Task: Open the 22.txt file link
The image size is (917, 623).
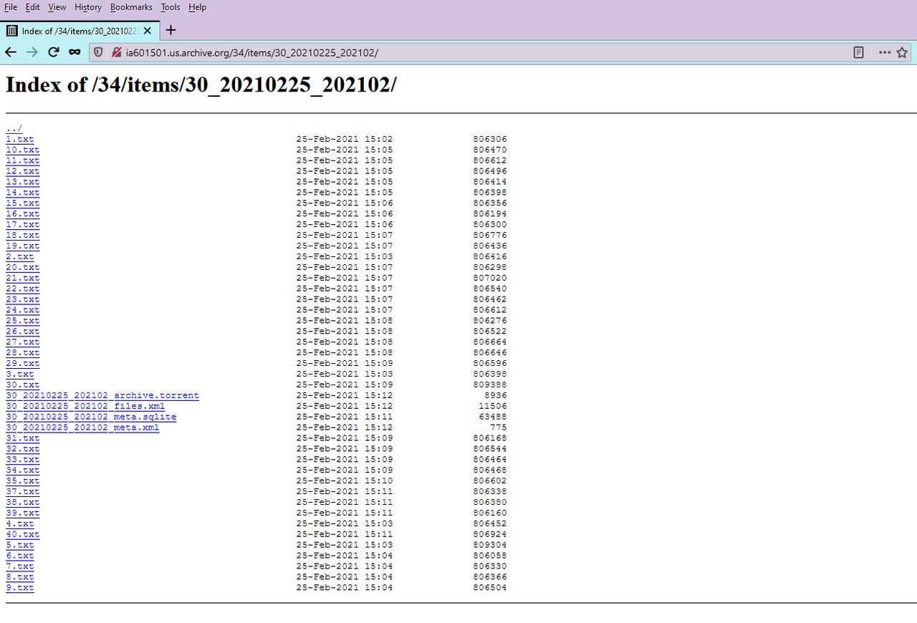Action: pyautogui.click(x=22, y=289)
